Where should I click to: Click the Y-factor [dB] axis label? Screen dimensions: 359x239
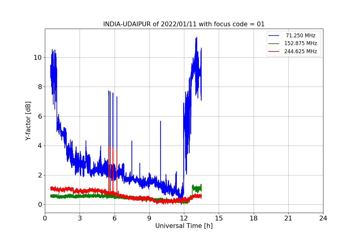point(28,121)
